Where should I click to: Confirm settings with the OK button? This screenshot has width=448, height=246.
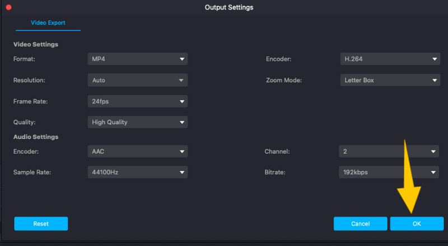click(x=417, y=224)
